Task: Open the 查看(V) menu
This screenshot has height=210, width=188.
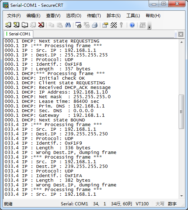Action: tap(53, 16)
